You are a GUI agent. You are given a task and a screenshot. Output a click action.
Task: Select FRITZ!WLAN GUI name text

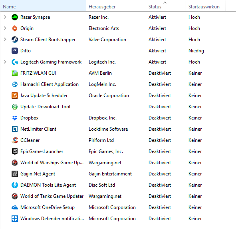click(x=38, y=73)
